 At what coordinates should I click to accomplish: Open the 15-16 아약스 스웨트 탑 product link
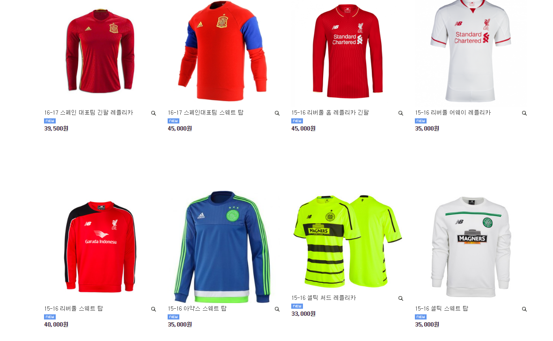click(x=197, y=309)
